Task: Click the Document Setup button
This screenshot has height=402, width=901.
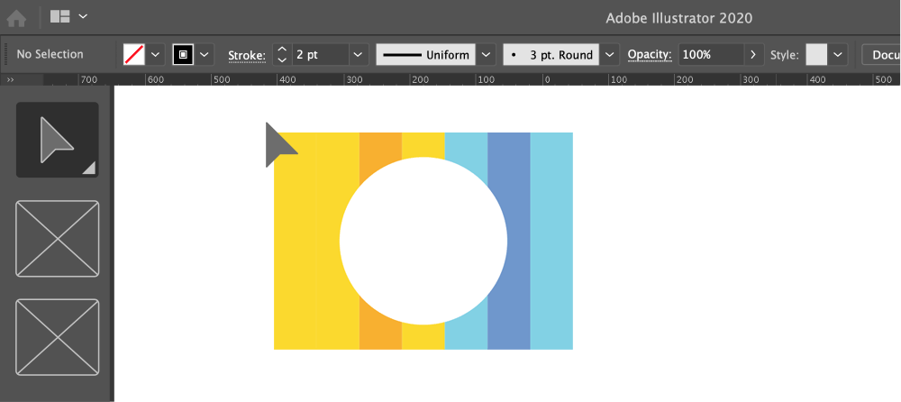Action: click(881, 54)
